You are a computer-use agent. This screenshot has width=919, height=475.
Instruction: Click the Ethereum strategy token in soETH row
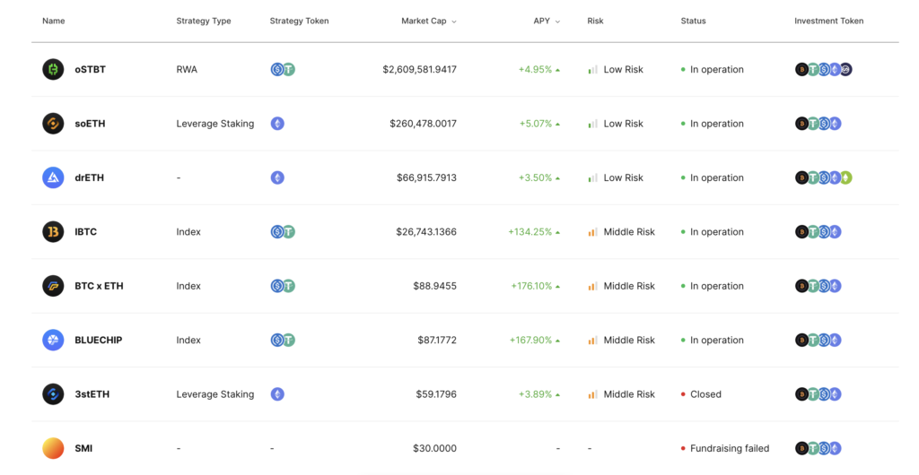(x=277, y=124)
